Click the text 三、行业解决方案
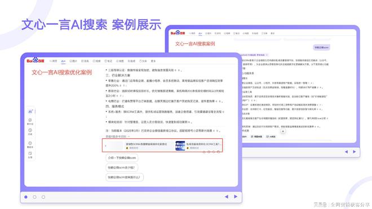 (x=118, y=75)
